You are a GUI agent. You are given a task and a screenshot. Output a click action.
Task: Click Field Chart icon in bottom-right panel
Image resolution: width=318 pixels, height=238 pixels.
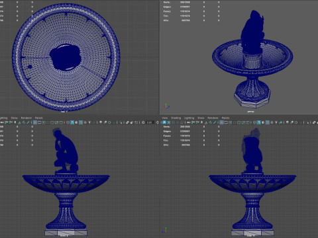238,122
